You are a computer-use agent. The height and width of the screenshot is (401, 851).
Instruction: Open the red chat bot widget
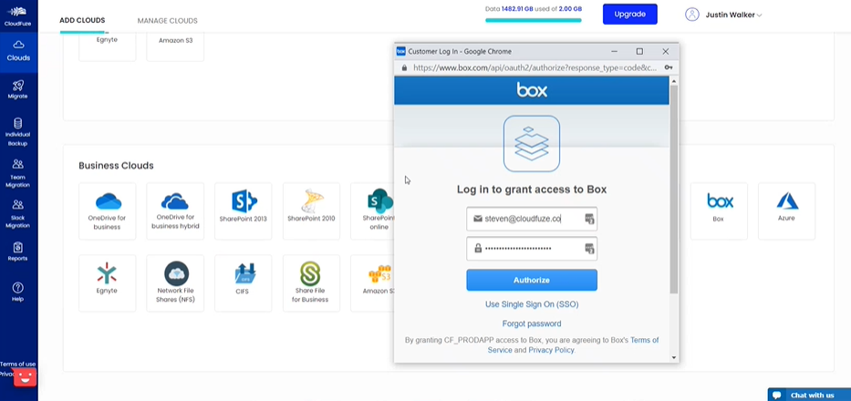[25, 377]
